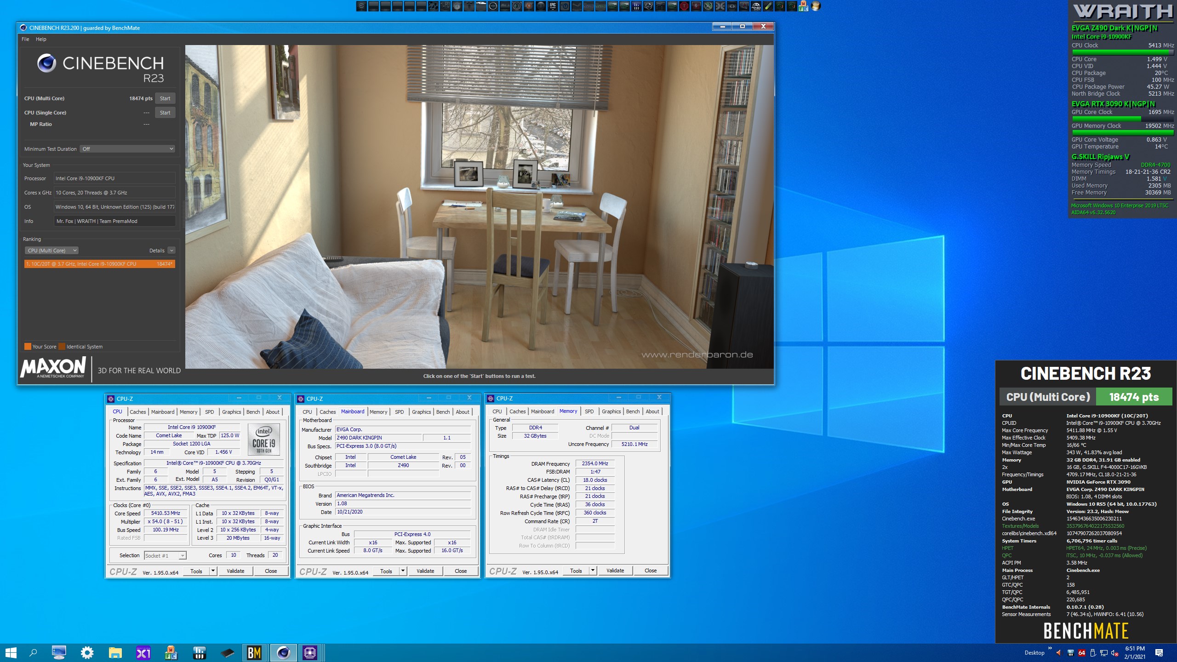The width and height of the screenshot is (1177, 662).
Task: Click the AIDA64 red tray icon
Action: pos(1082,653)
